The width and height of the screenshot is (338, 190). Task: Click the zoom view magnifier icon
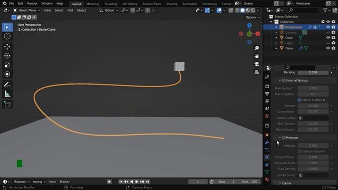point(257,48)
